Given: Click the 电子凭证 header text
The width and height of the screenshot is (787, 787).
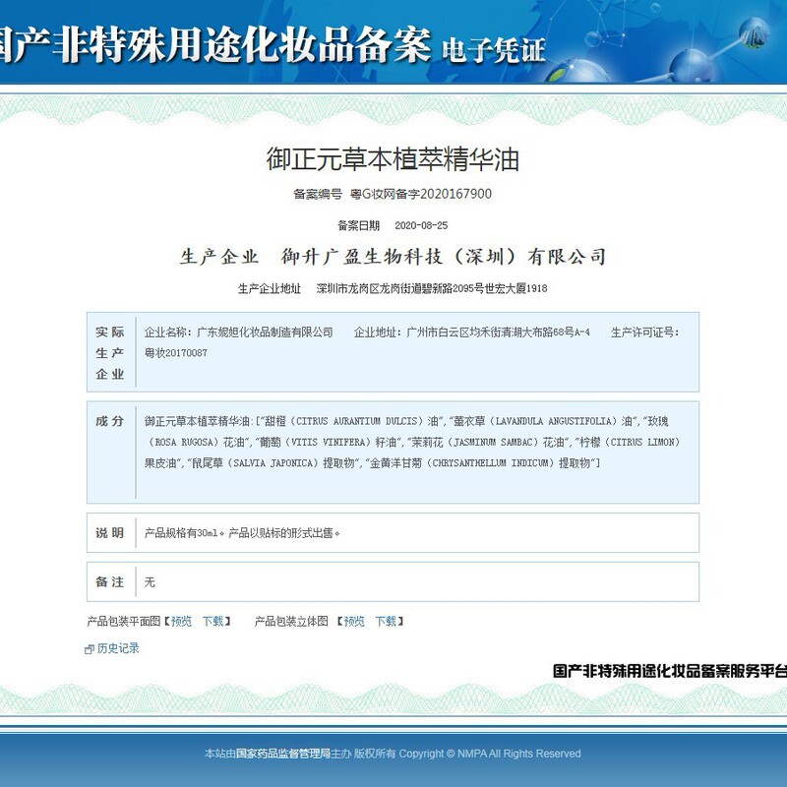Looking at the screenshot, I should (x=494, y=51).
